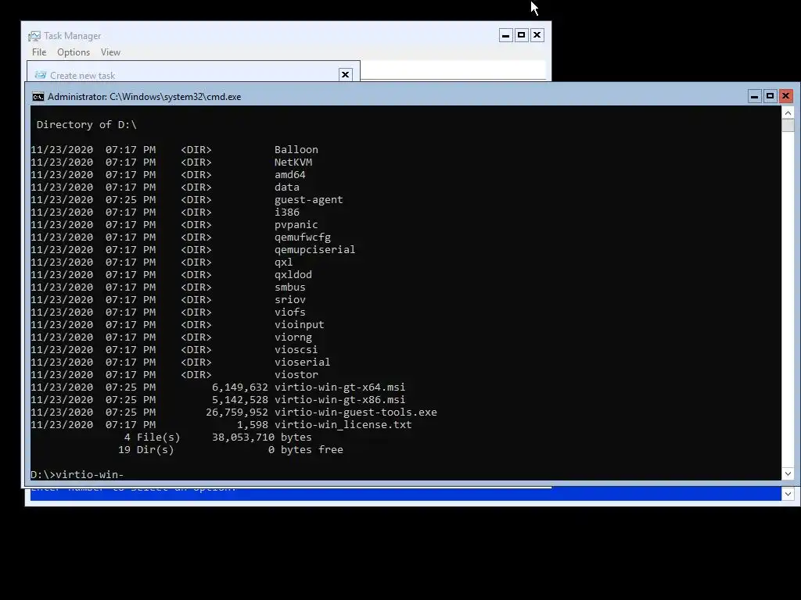Click the amd64 directory entry
Image resolution: width=801 pixels, height=600 pixels.
pyautogui.click(x=290, y=174)
